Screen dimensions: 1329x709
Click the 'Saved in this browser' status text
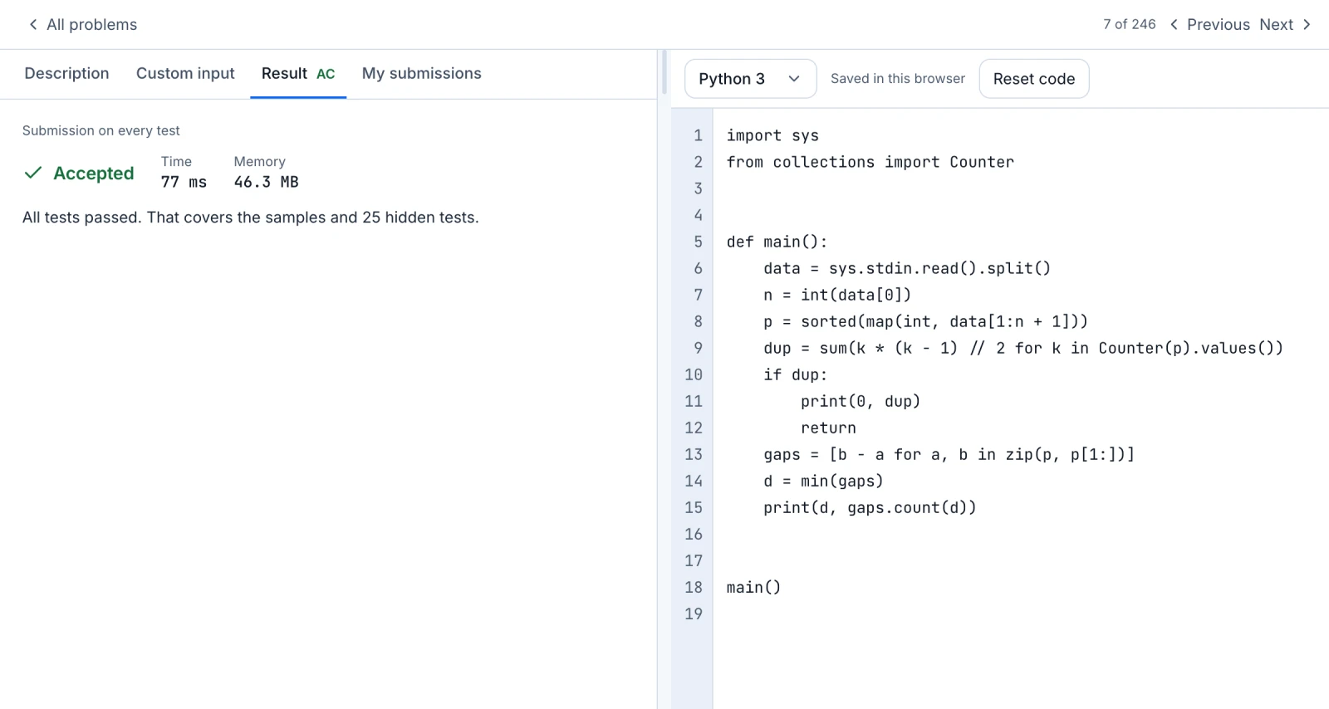pos(898,79)
